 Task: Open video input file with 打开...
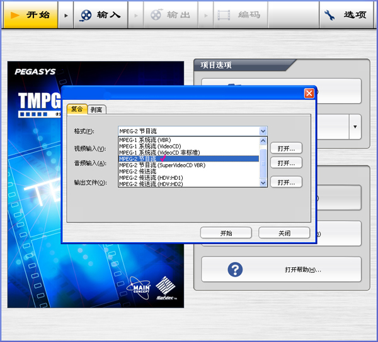286,148
